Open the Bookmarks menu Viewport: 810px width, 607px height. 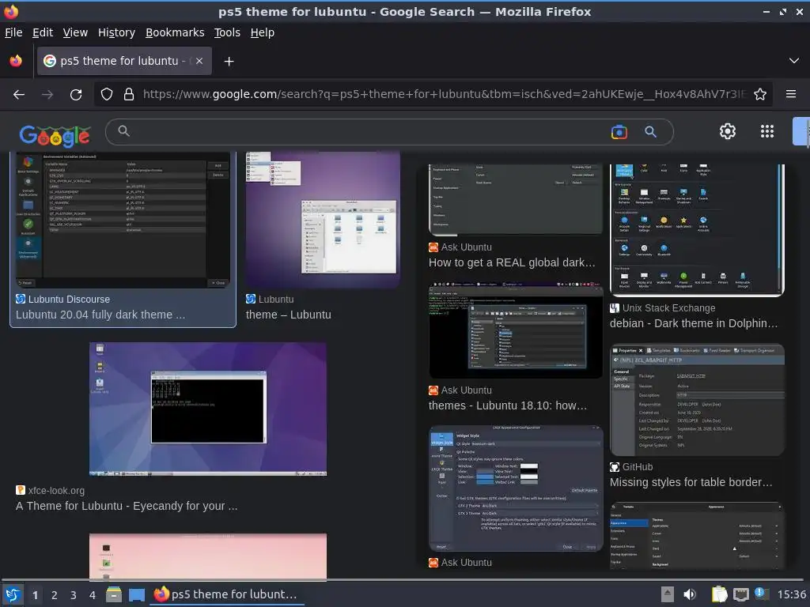click(x=175, y=32)
